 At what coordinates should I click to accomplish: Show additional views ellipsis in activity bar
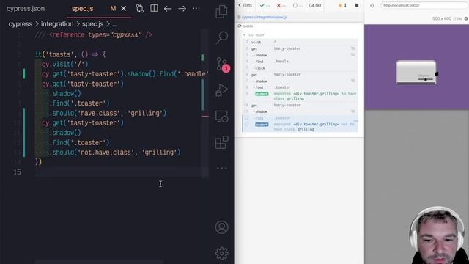(x=221, y=168)
